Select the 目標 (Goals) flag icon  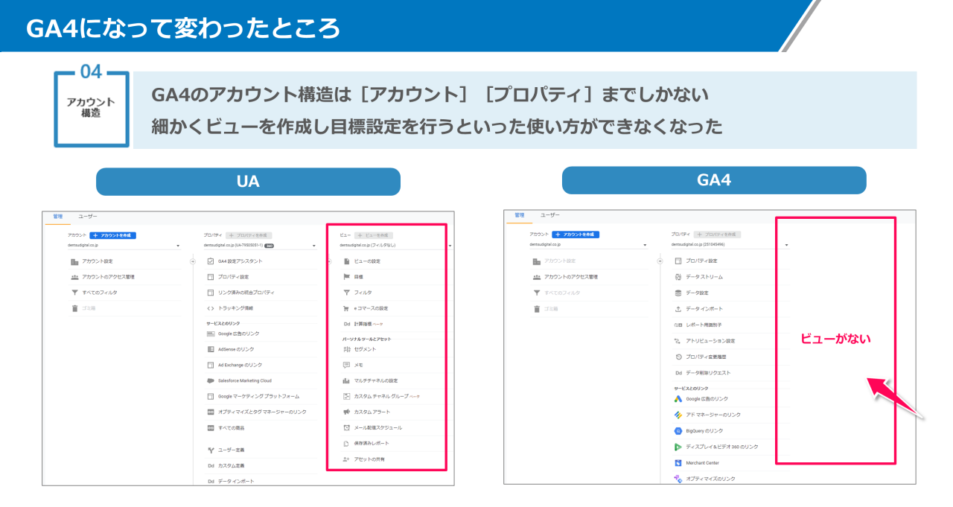[345, 275]
